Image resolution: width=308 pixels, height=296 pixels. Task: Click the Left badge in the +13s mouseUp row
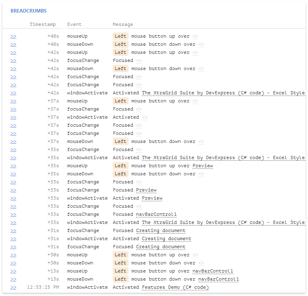click(x=120, y=271)
